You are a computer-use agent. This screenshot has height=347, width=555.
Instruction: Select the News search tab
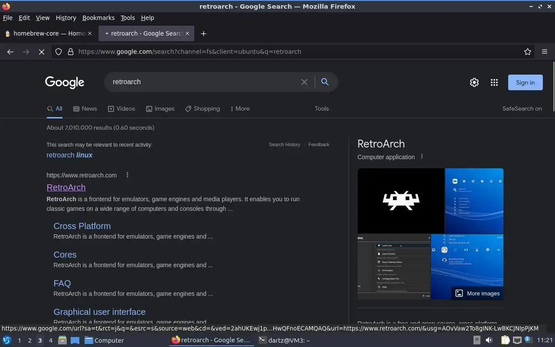coord(85,109)
